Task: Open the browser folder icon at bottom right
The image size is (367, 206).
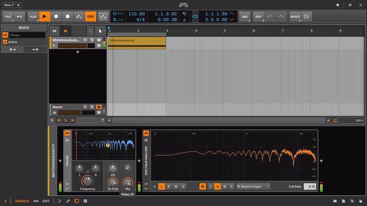Action: (335, 201)
